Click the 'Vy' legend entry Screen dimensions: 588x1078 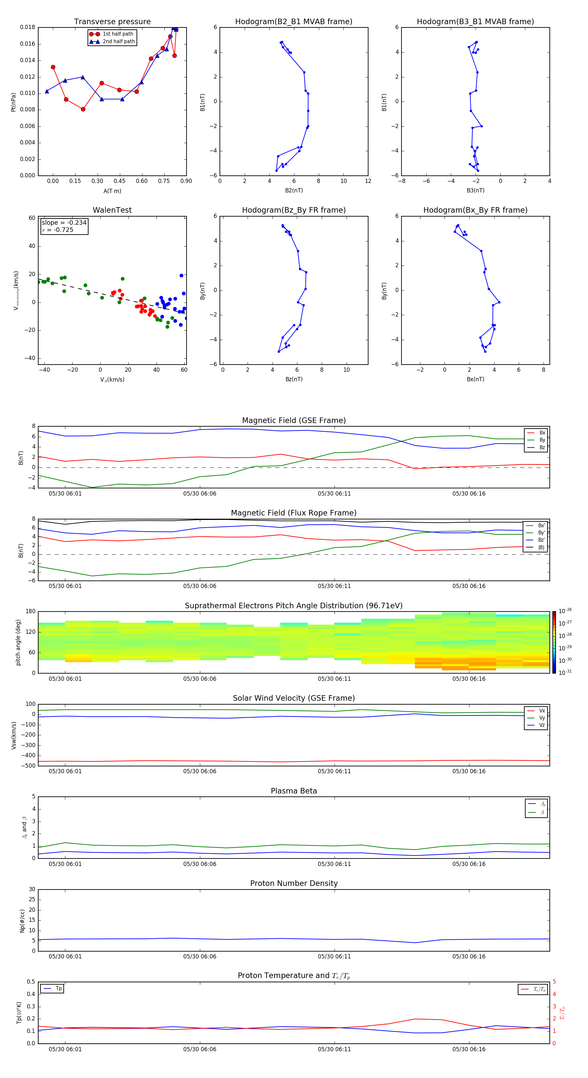(x=536, y=718)
